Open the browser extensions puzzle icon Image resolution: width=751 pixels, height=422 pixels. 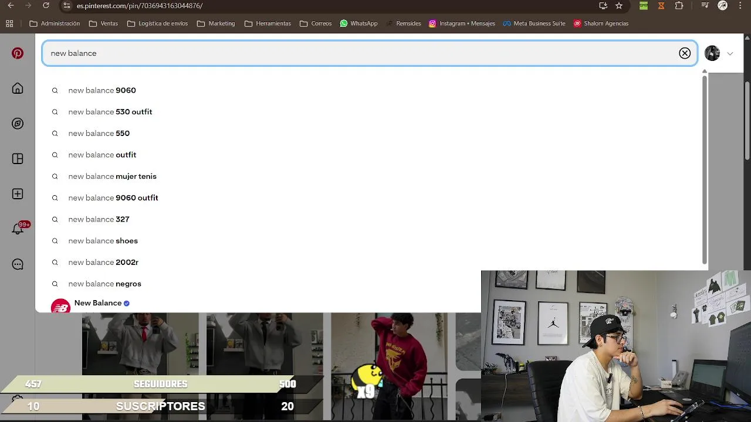(x=679, y=5)
